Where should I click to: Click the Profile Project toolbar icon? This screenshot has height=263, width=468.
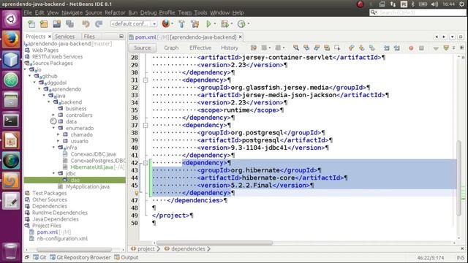coord(241,24)
